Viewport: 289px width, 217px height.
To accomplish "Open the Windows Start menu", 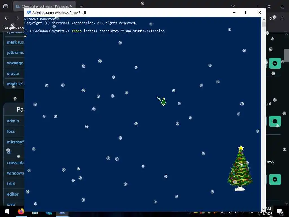I will point(7,211).
